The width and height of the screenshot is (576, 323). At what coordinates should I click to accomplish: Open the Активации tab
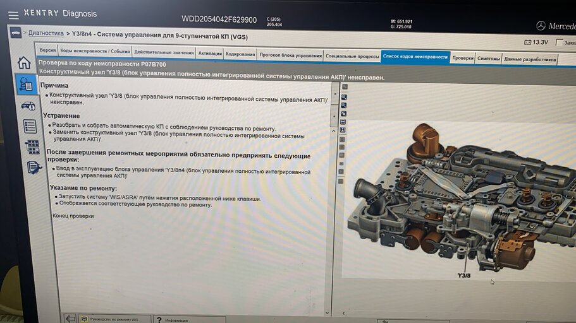pos(210,54)
